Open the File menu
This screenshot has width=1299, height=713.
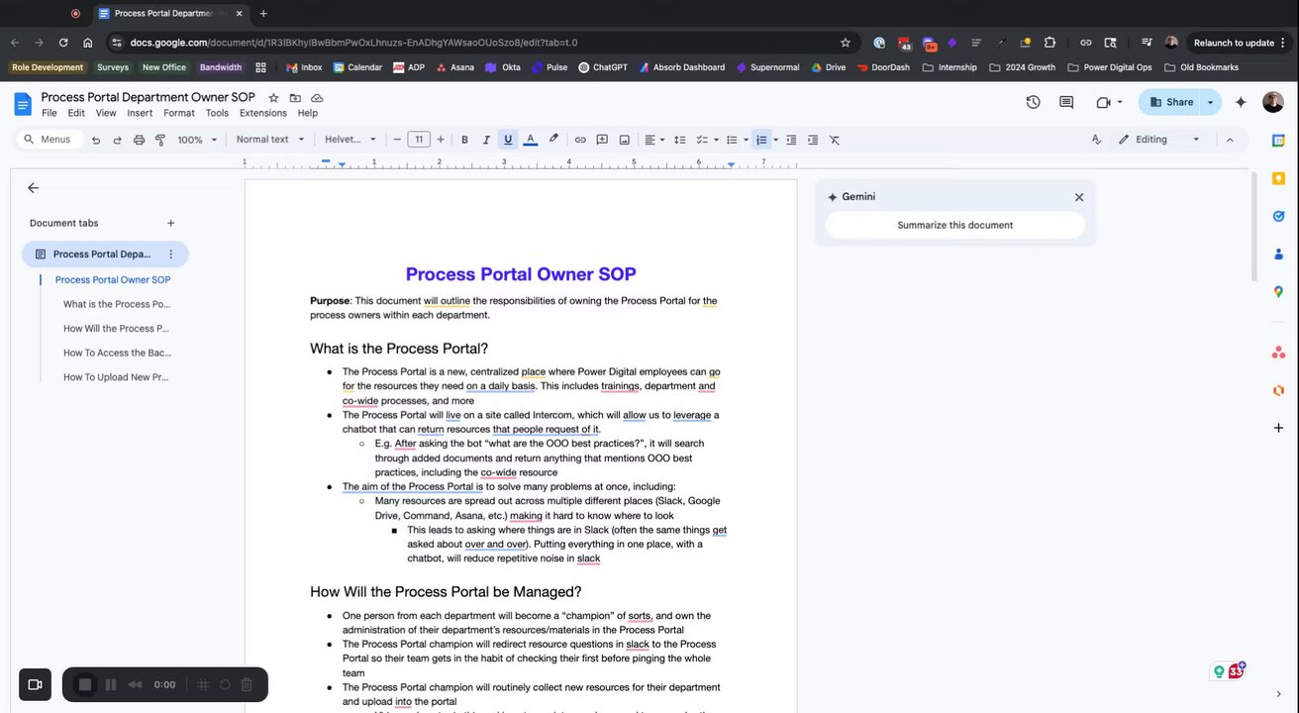[x=49, y=113]
